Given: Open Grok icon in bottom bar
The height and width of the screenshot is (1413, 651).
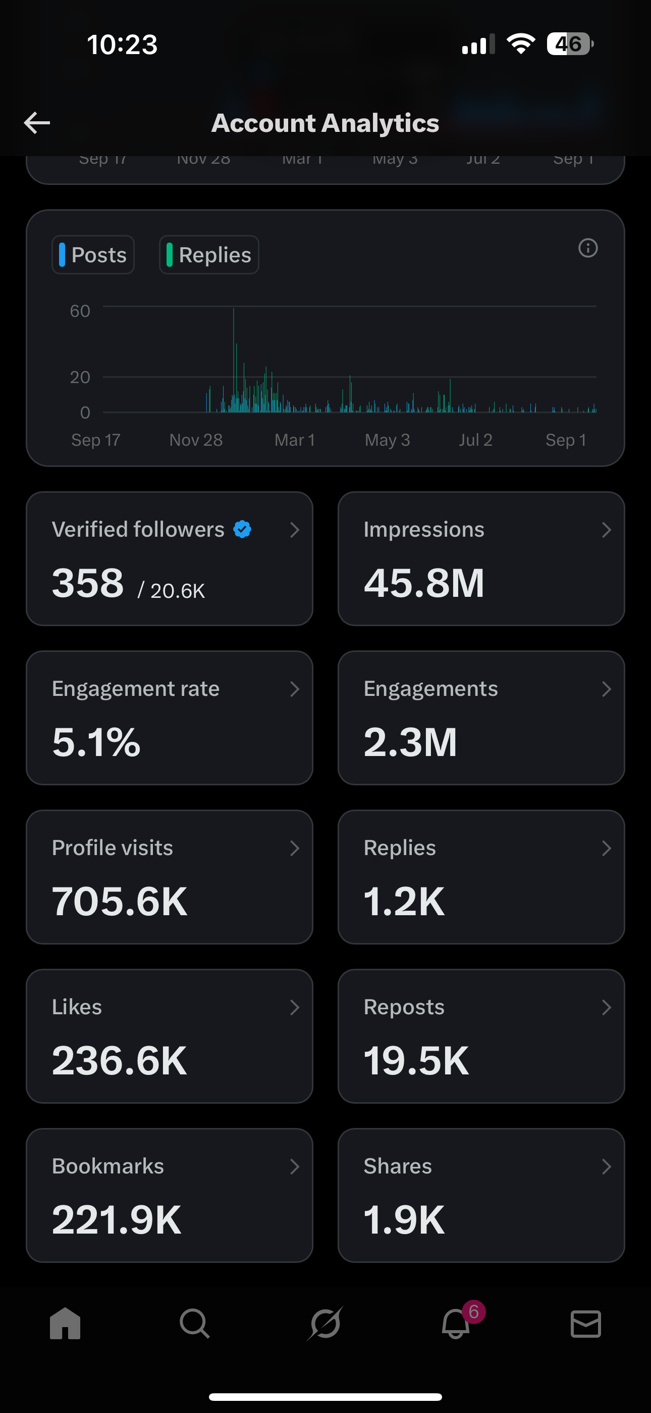Looking at the screenshot, I should [x=325, y=1323].
